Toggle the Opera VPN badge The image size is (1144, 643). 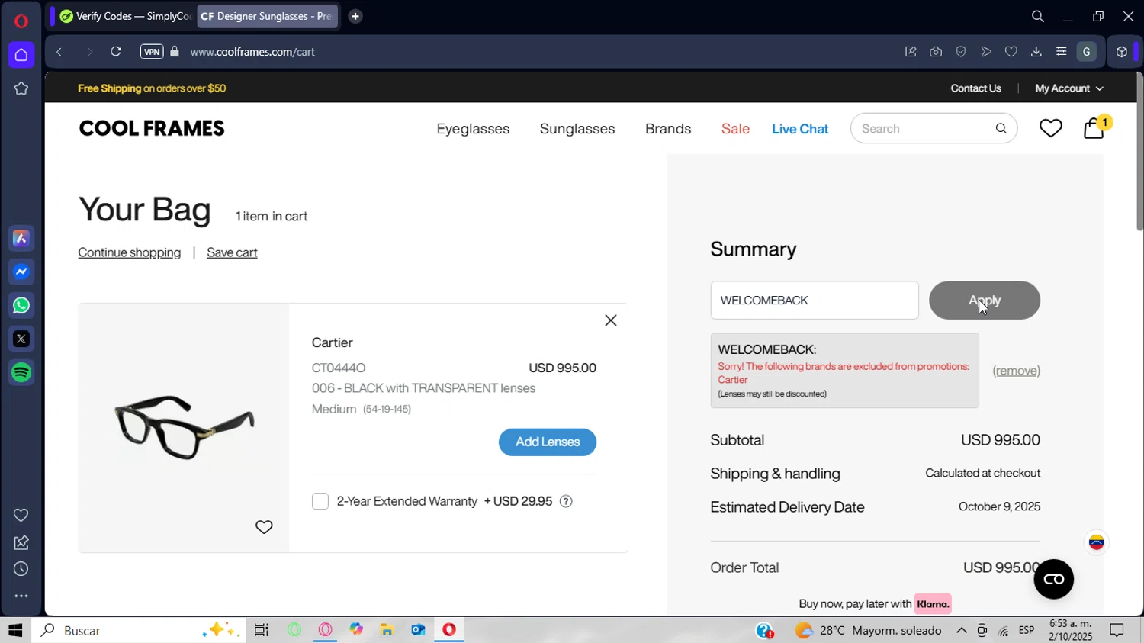[152, 52]
